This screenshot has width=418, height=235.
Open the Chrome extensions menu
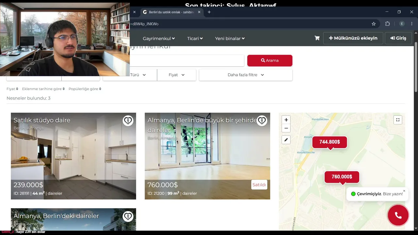pyautogui.click(x=388, y=24)
